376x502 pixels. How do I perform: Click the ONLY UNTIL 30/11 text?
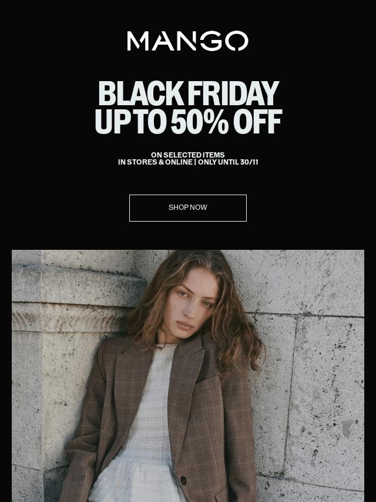228,162
